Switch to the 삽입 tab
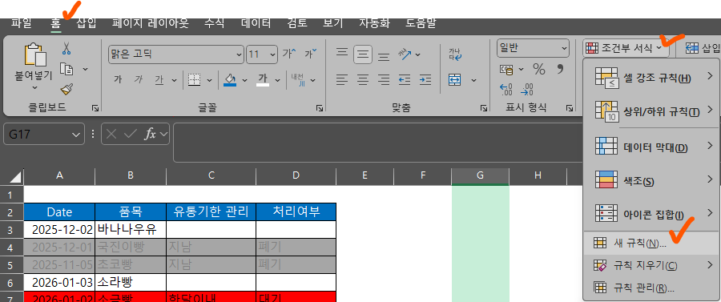Viewport: 721px width, 302px height. [x=87, y=23]
